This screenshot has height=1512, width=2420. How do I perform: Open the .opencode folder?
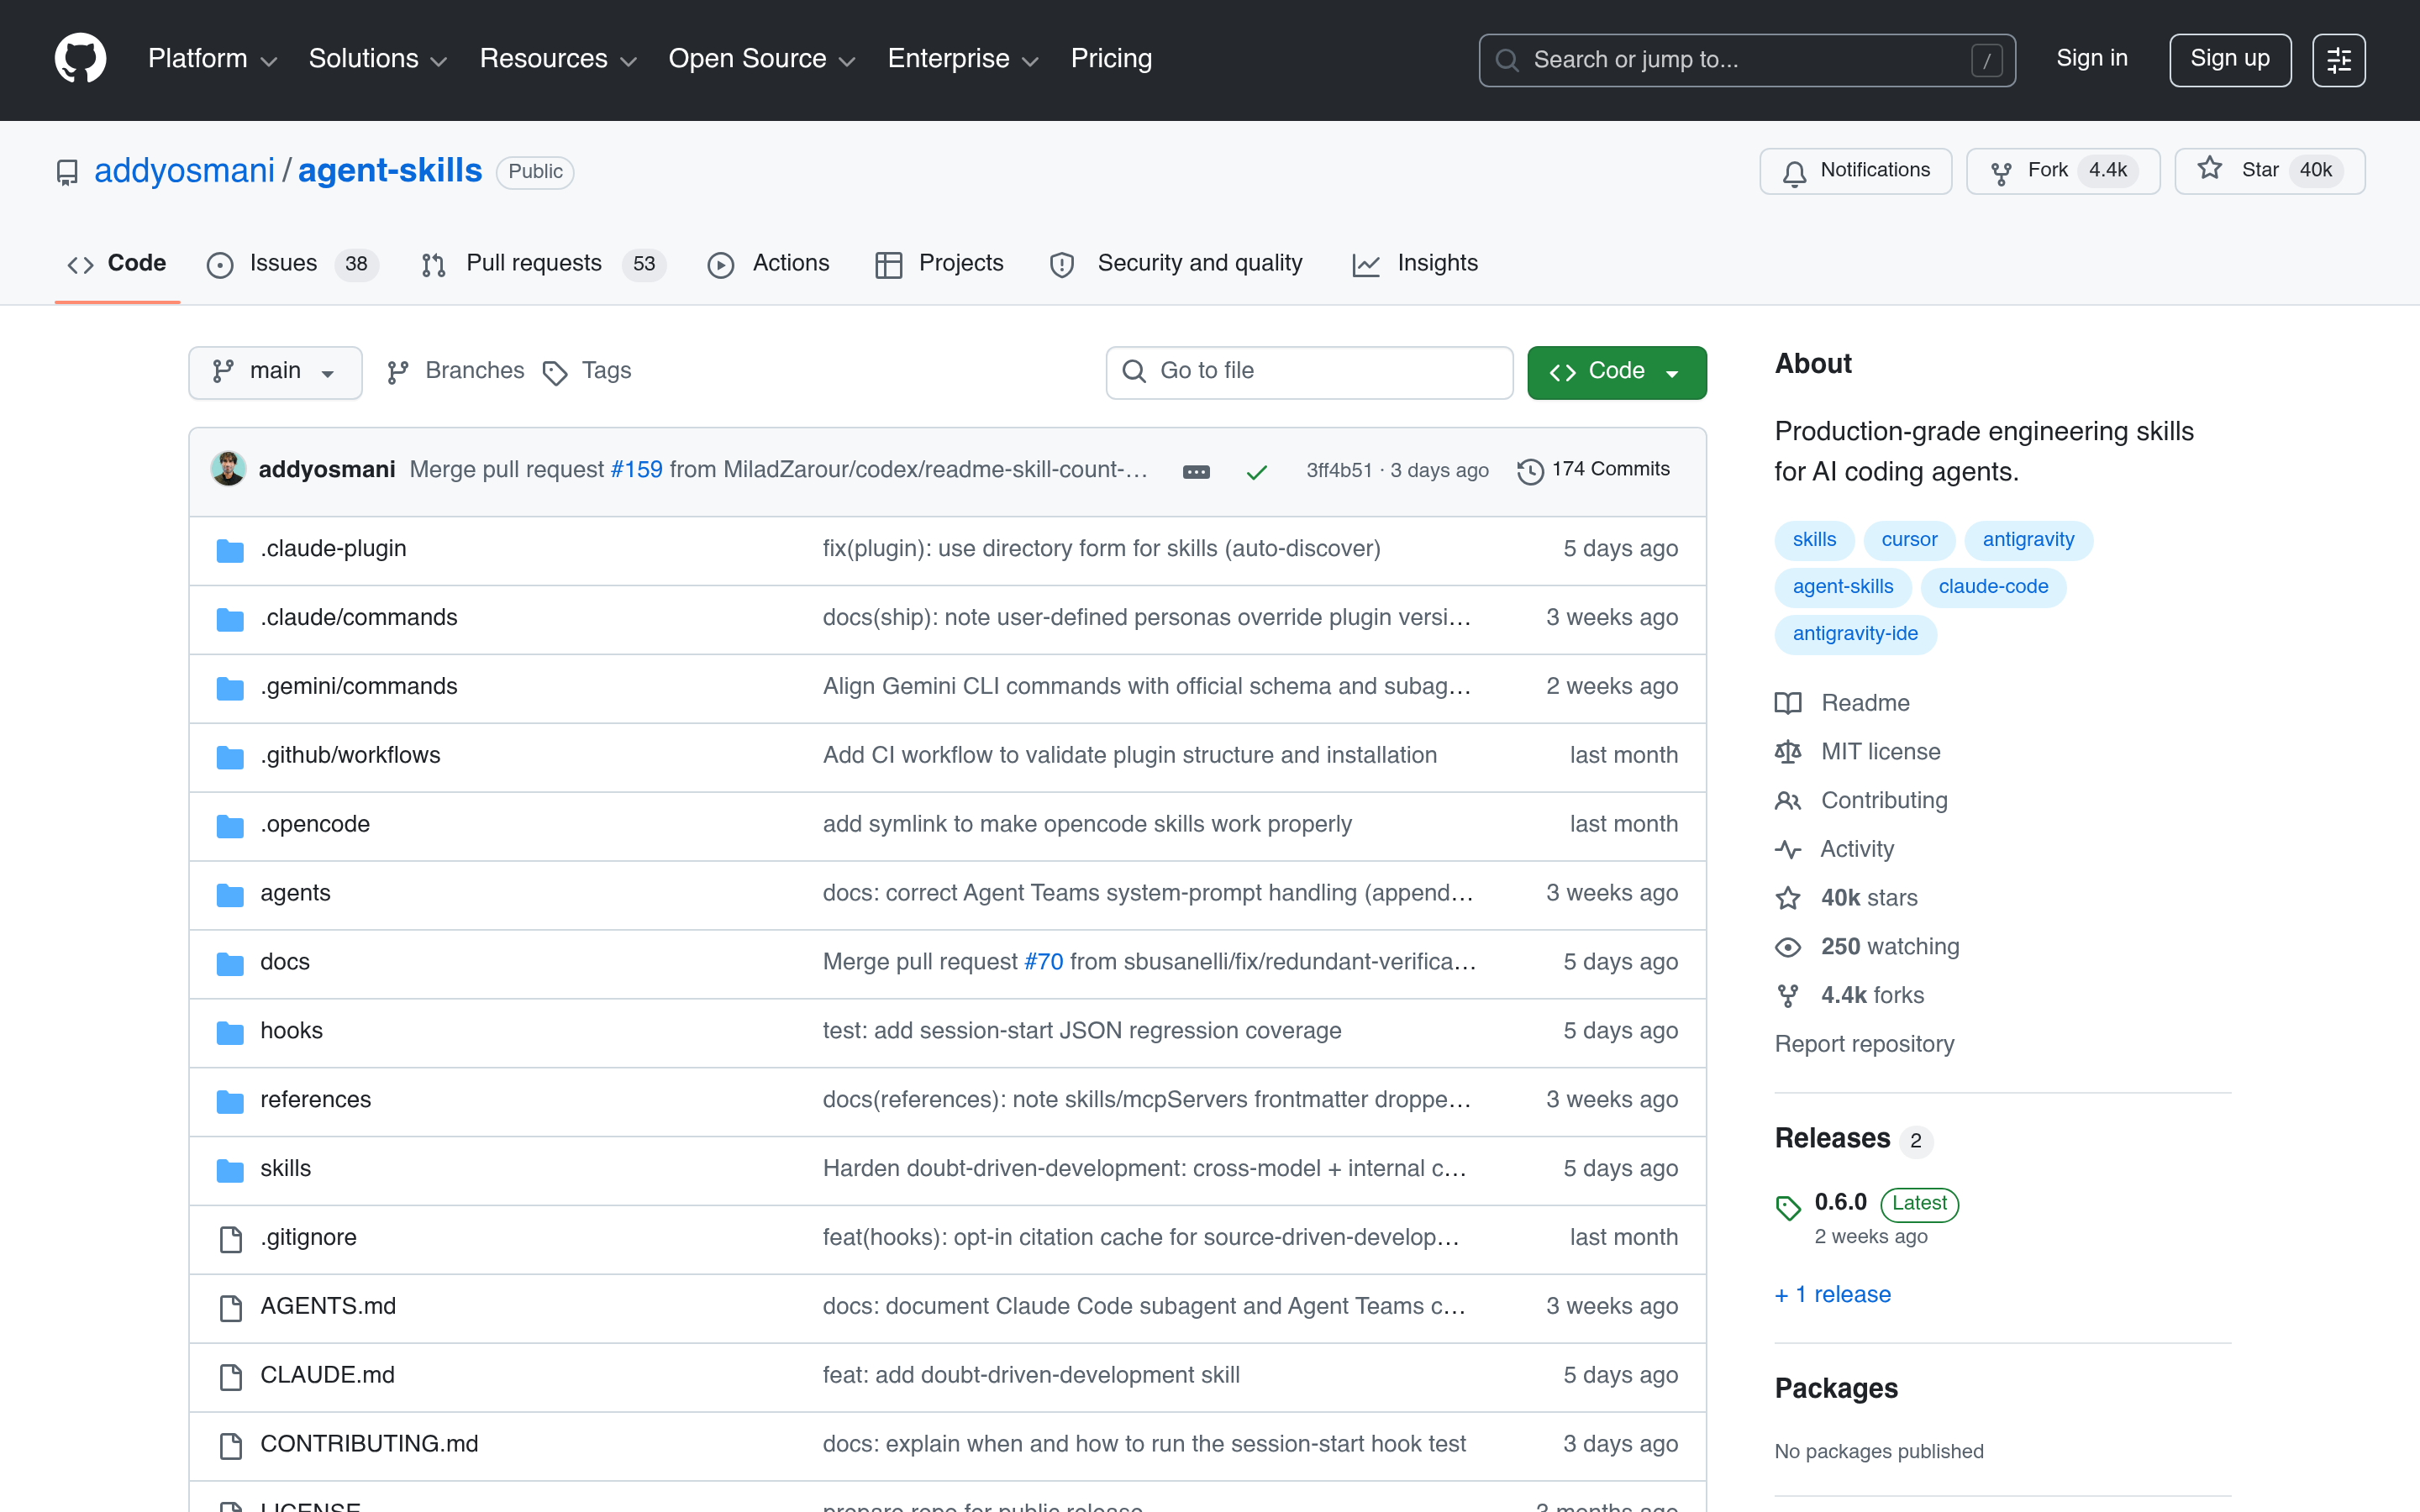pos(315,825)
